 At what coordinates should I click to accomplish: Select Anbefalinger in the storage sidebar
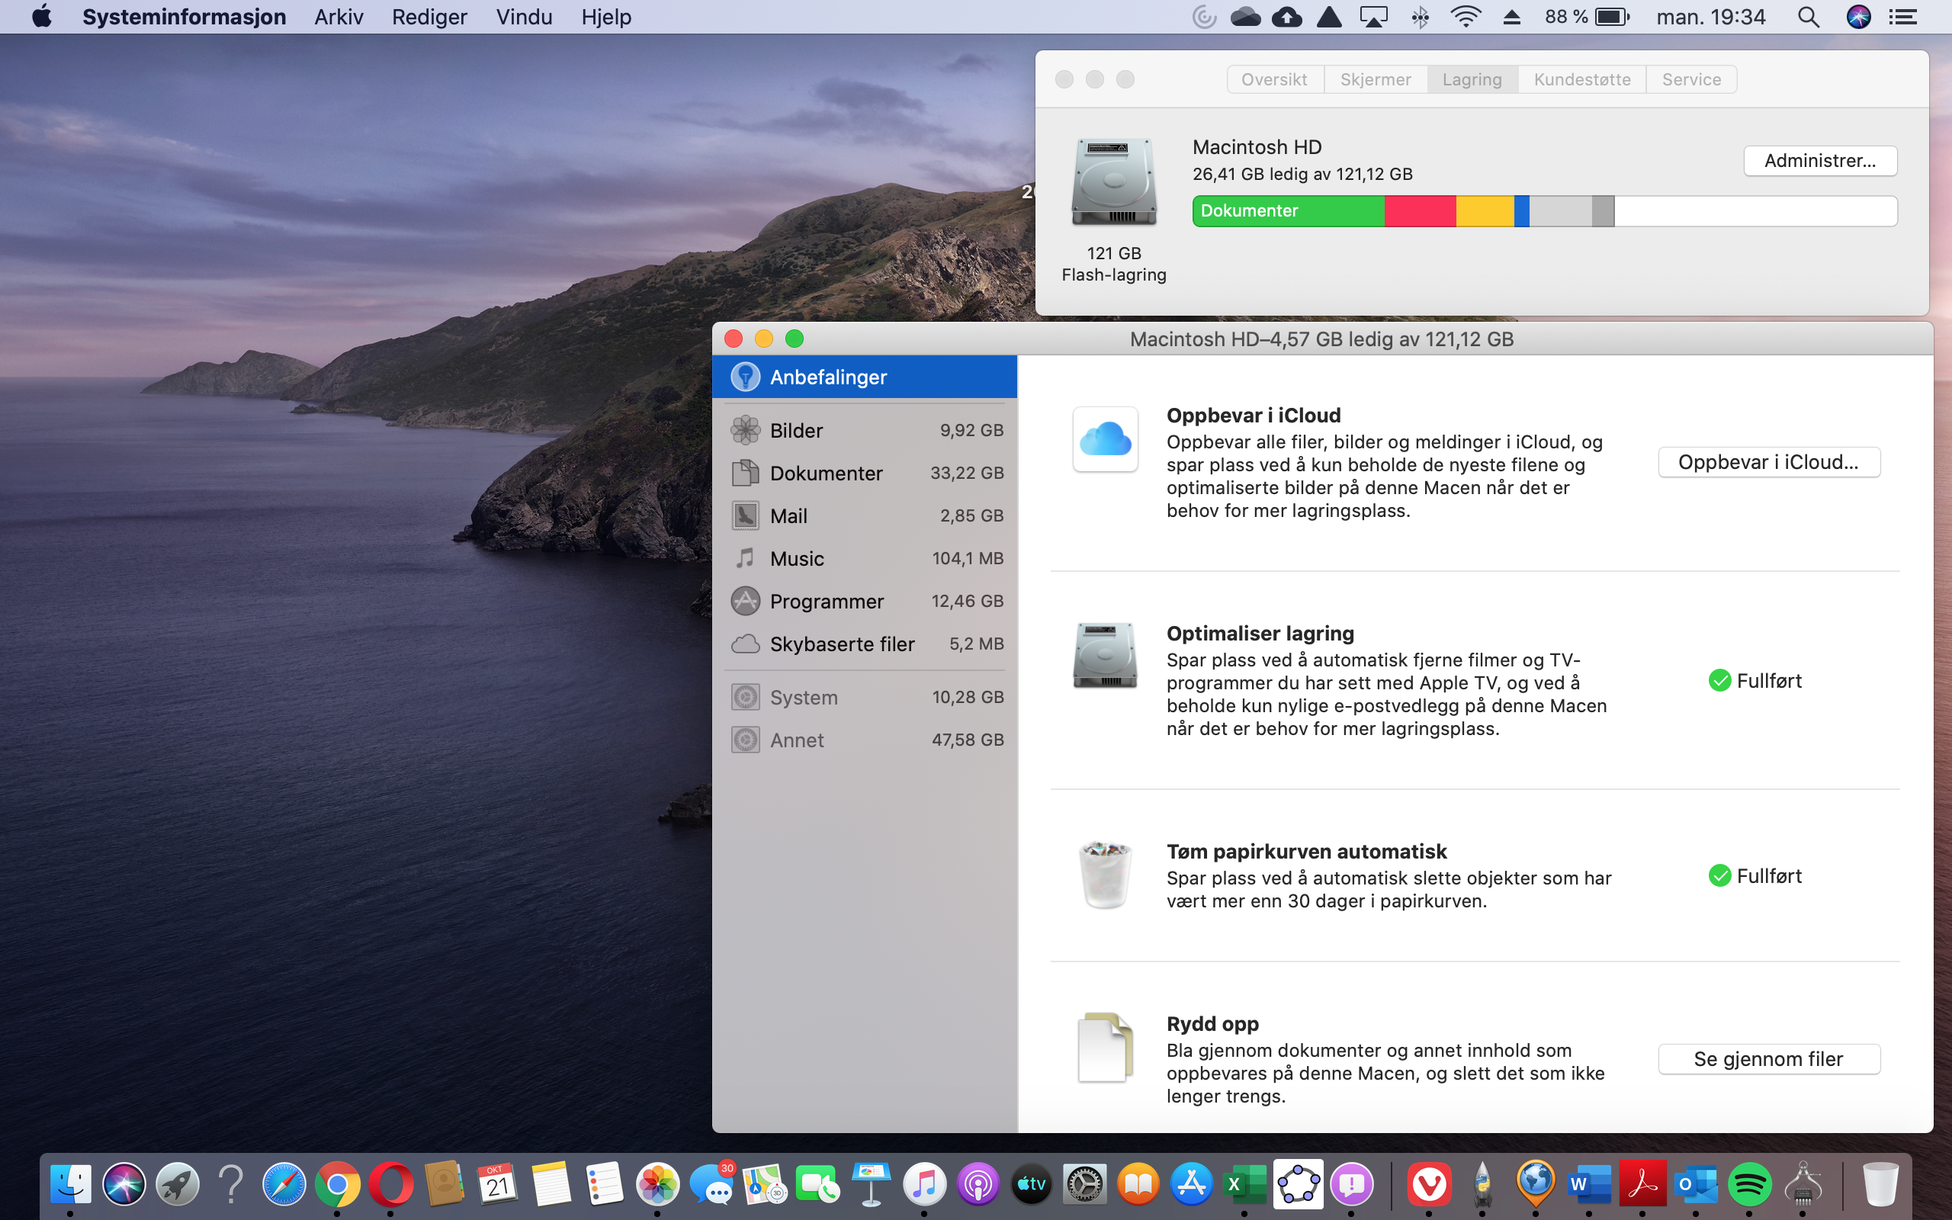864,377
